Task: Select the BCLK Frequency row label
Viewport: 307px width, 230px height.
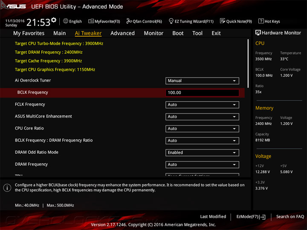Action: tap(32, 92)
